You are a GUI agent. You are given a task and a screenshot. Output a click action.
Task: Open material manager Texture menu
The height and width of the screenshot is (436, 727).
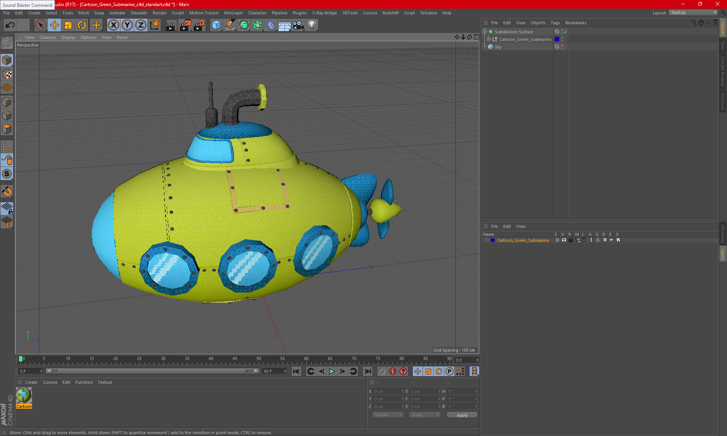[x=105, y=382]
